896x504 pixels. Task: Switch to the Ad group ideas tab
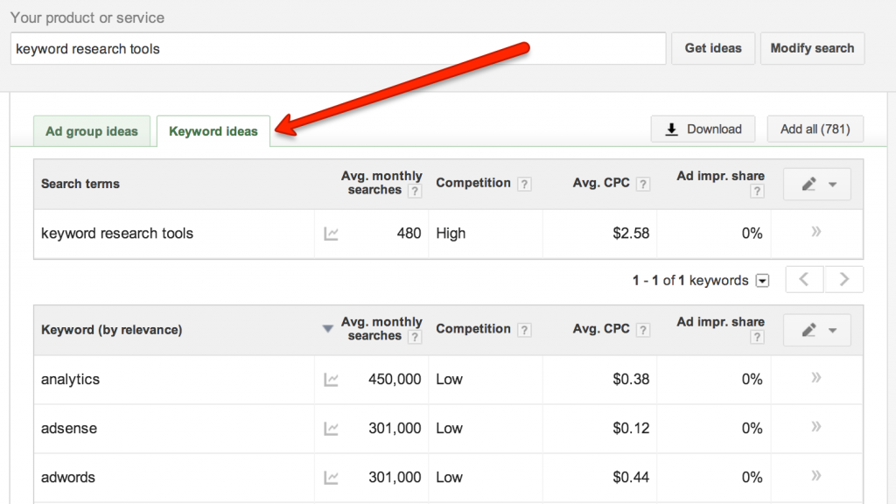[x=91, y=130]
